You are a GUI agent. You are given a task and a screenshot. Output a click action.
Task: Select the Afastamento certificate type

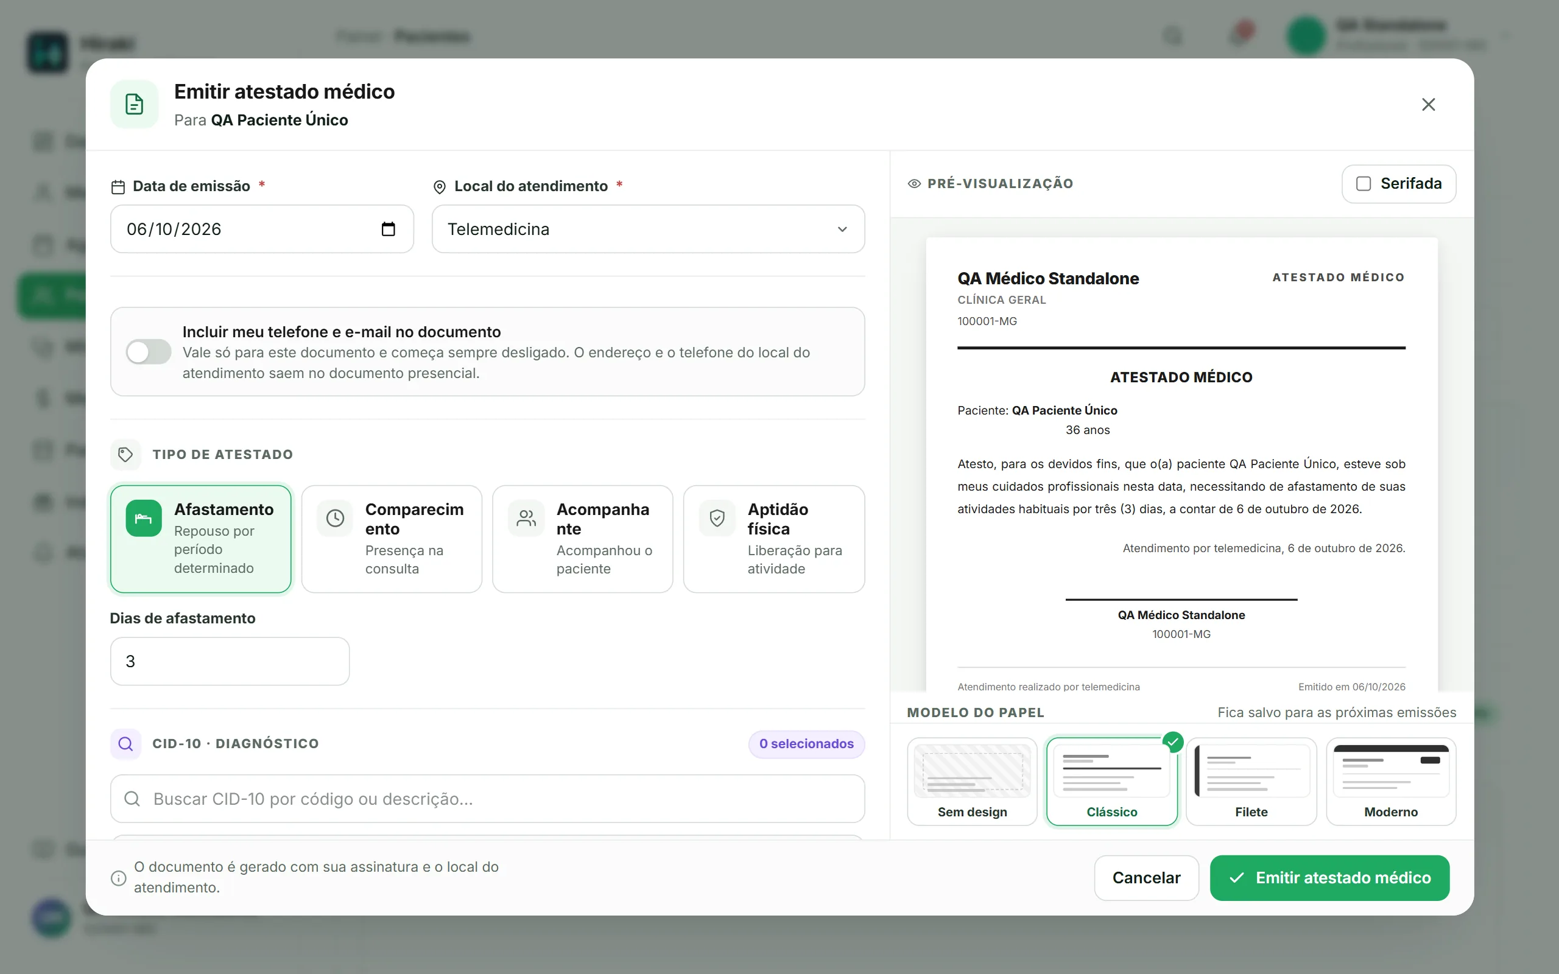(201, 539)
